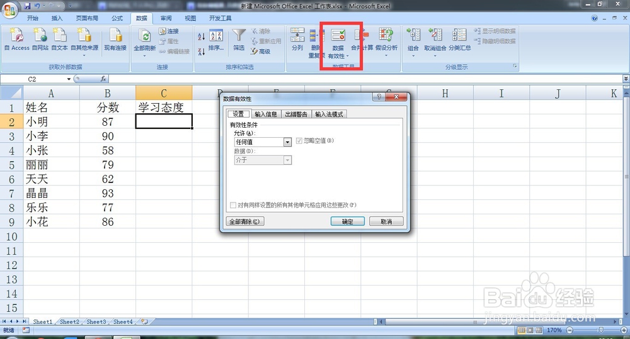Click the Office button logo
This screenshot has height=339, width=630.
(9, 9)
